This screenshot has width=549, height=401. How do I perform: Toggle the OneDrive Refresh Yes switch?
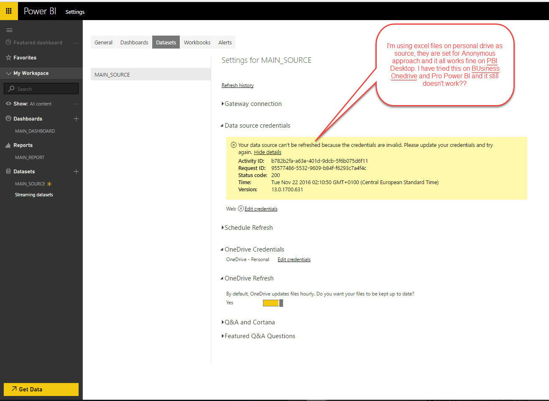point(273,303)
